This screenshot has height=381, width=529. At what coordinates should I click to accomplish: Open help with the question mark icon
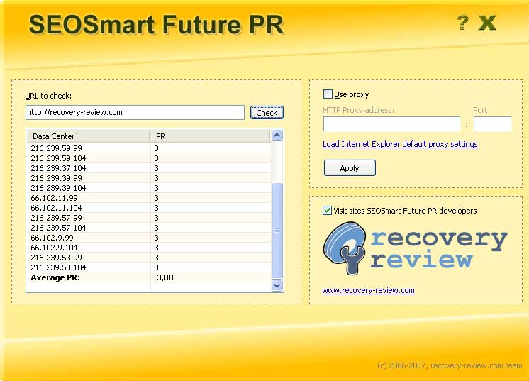(x=462, y=23)
